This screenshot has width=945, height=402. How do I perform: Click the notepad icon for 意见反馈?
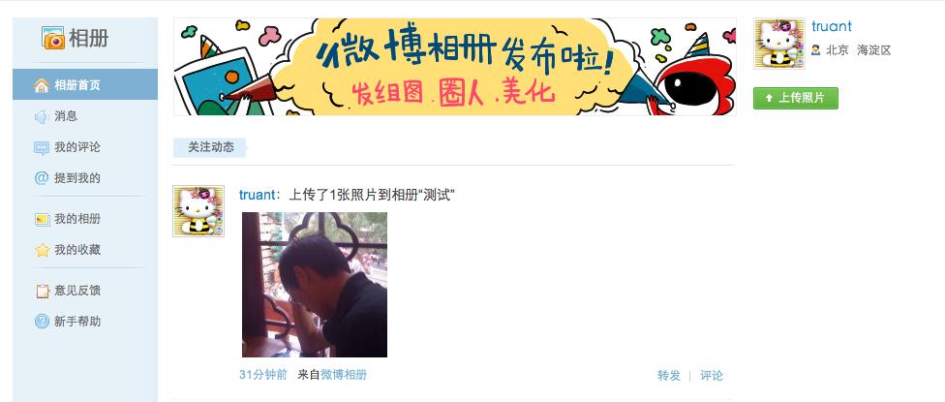(43, 292)
